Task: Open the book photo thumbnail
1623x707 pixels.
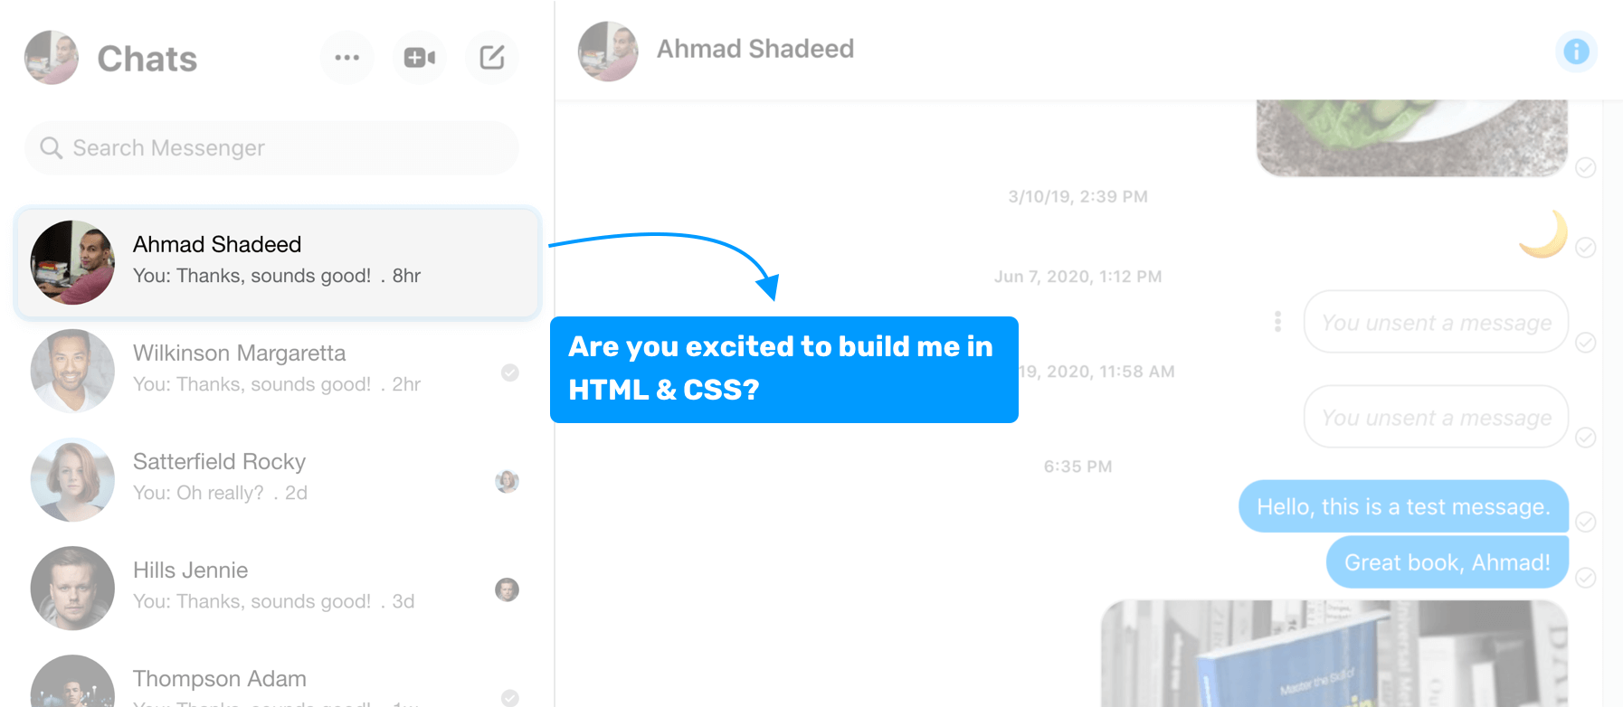Action: click(x=1334, y=653)
